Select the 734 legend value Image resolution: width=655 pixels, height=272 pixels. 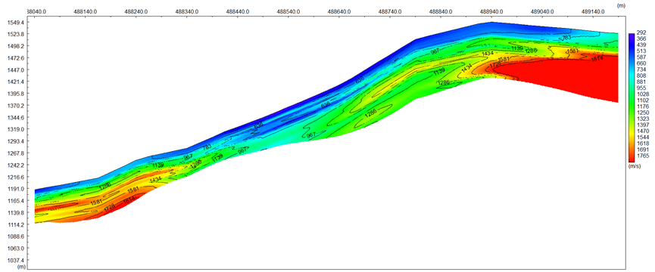tap(641, 70)
